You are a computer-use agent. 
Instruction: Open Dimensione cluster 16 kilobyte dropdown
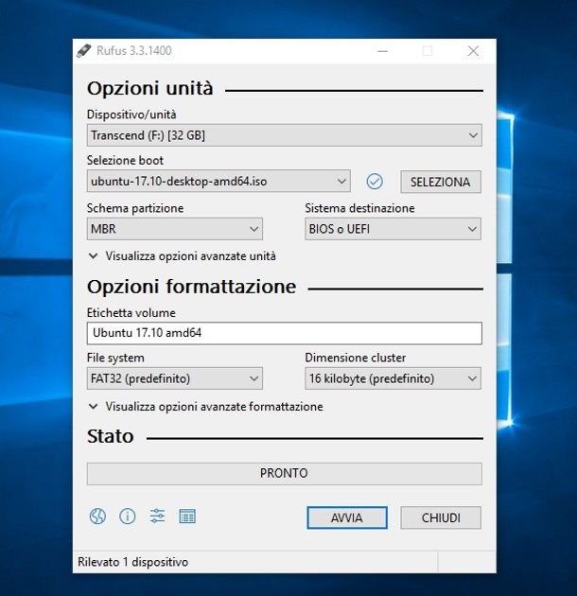point(393,378)
